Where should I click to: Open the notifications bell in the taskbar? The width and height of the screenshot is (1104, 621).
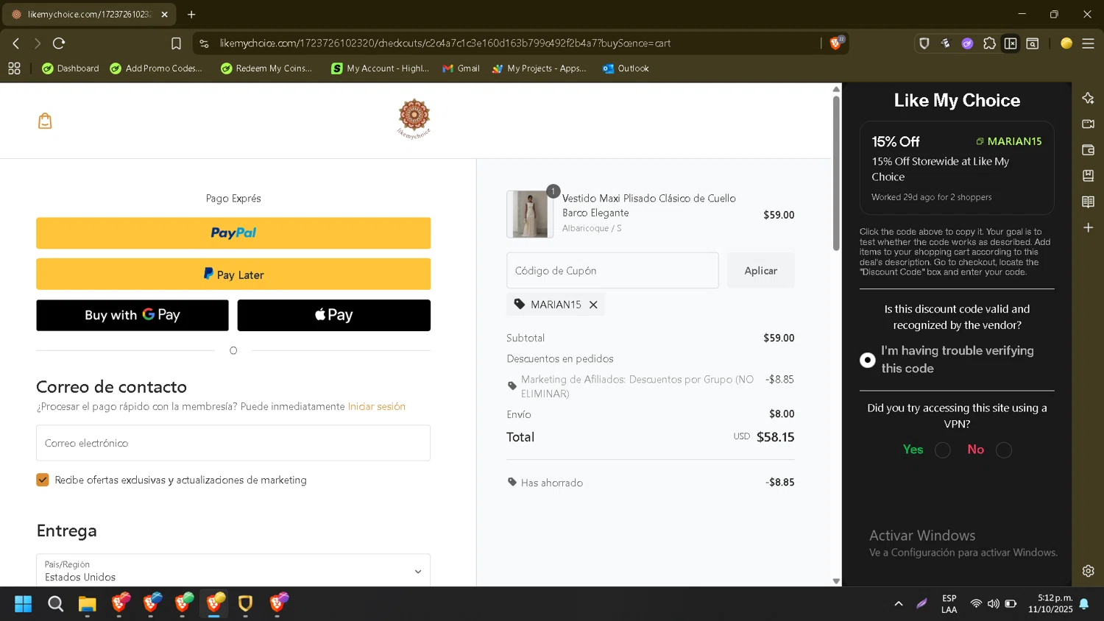tap(1083, 604)
